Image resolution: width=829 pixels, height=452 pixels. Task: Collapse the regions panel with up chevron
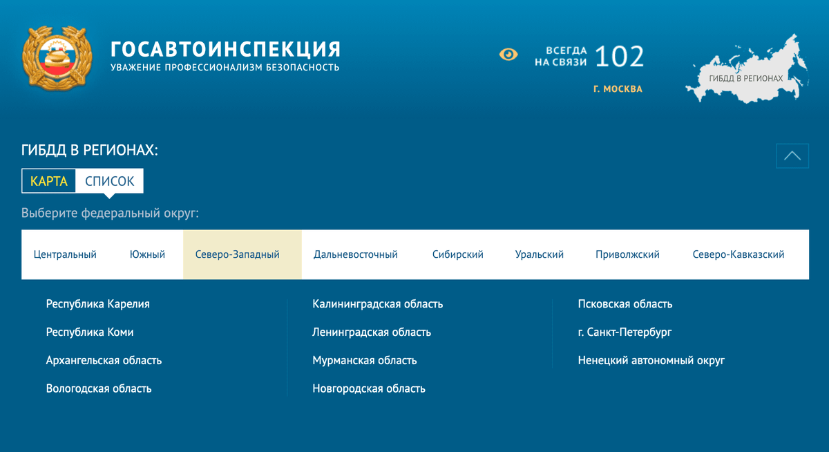point(792,156)
